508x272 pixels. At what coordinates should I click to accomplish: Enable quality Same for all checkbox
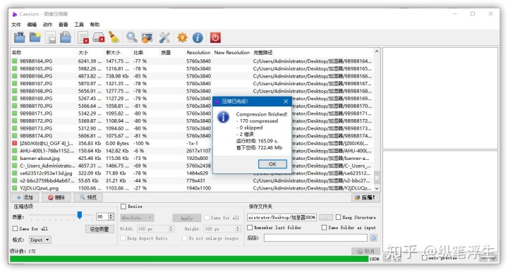click(x=15, y=228)
